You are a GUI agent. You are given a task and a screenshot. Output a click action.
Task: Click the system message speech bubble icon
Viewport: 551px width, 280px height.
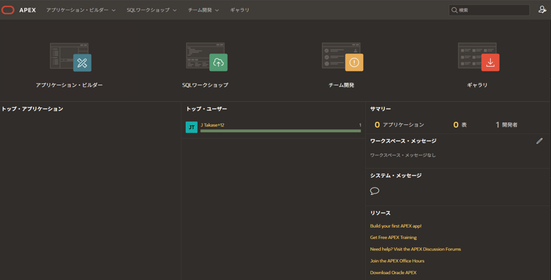(x=374, y=191)
